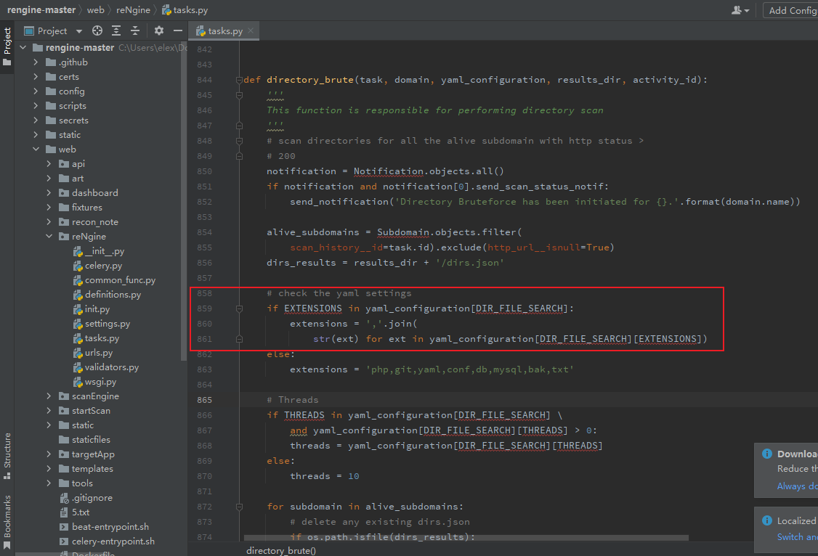Fold directory_brute function at line 844
This screenshot has width=818, height=556.
pyautogui.click(x=239, y=80)
